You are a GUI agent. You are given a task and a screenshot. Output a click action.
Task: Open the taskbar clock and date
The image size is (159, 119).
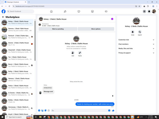coord(150,117)
